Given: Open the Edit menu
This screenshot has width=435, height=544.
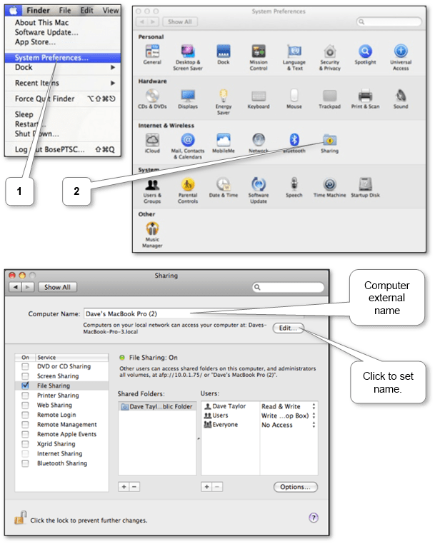Looking at the screenshot, I should coord(87,11).
